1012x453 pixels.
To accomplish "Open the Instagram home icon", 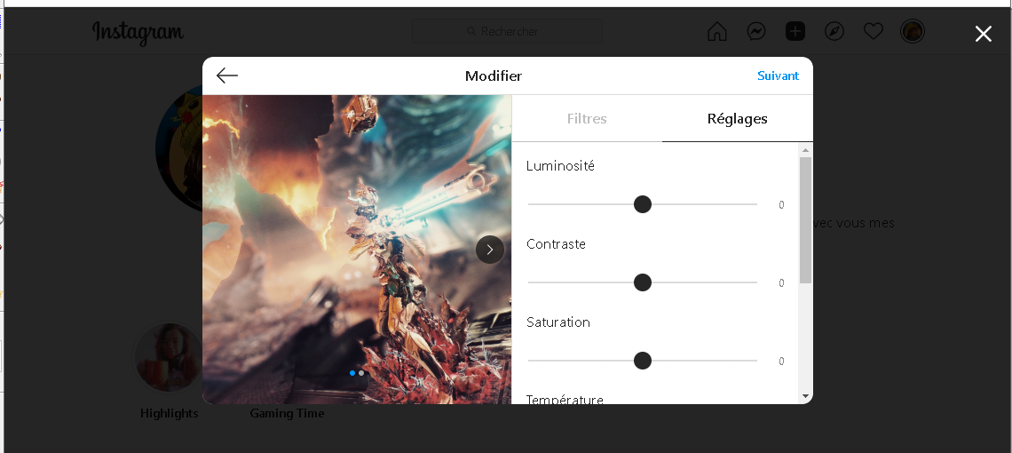I will pyautogui.click(x=717, y=31).
